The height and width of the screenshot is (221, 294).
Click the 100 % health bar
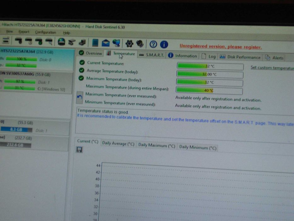pyautogui.click(x=21, y=59)
